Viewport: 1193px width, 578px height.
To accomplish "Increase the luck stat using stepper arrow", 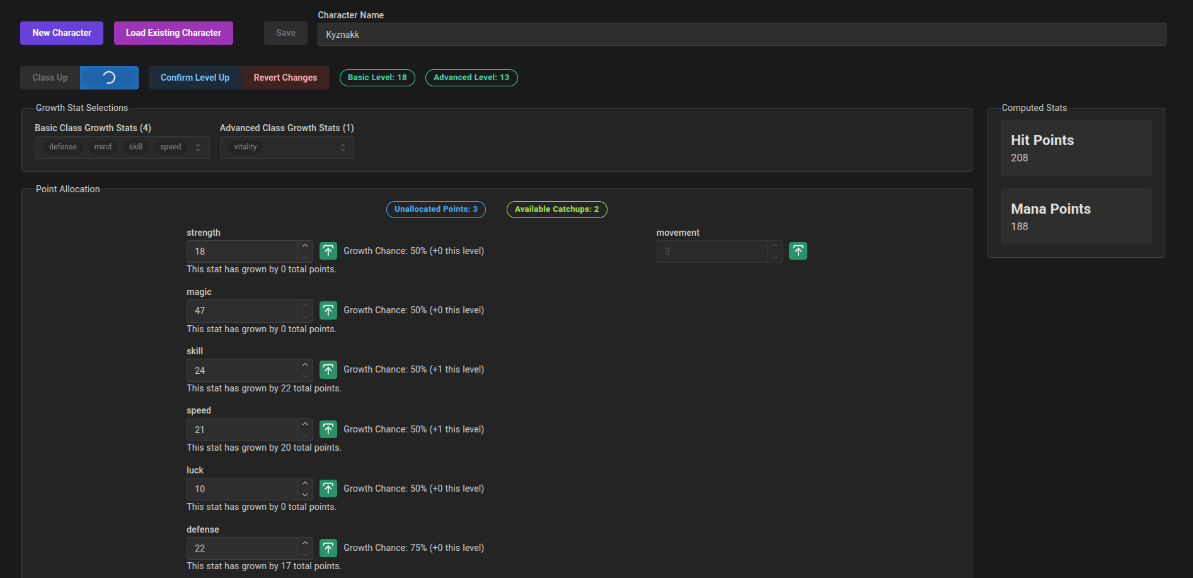I will pyautogui.click(x=305, y=483).
